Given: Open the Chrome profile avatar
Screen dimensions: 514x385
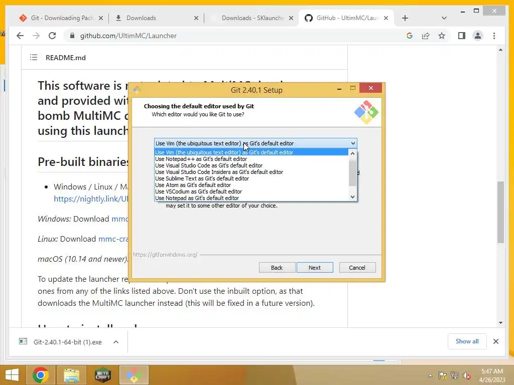Looking at the screenshot, I should tap(478, 36).
